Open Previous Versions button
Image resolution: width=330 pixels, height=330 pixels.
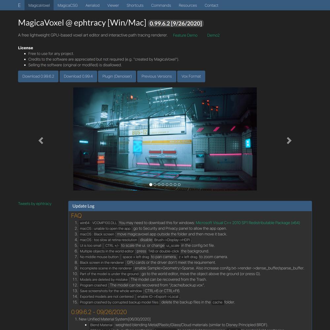[x=156, y=77]
